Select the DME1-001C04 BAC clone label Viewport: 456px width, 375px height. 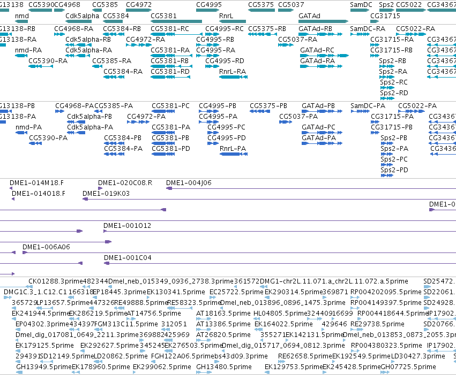(x=128, y=258)
